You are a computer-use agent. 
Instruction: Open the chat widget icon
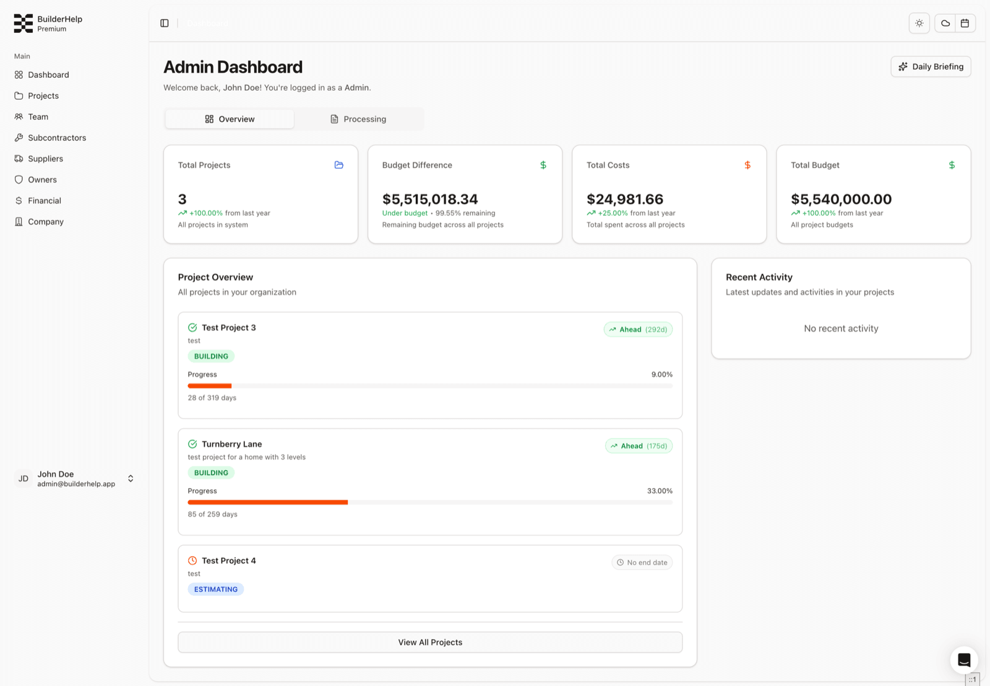tap(964, 660)
